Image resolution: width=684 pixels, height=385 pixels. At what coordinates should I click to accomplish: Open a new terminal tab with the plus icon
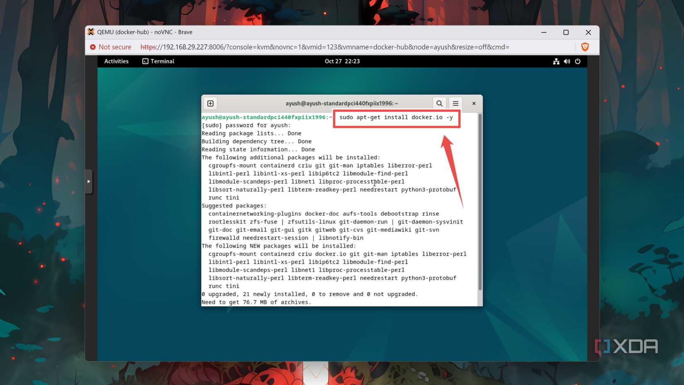[210, 103]
